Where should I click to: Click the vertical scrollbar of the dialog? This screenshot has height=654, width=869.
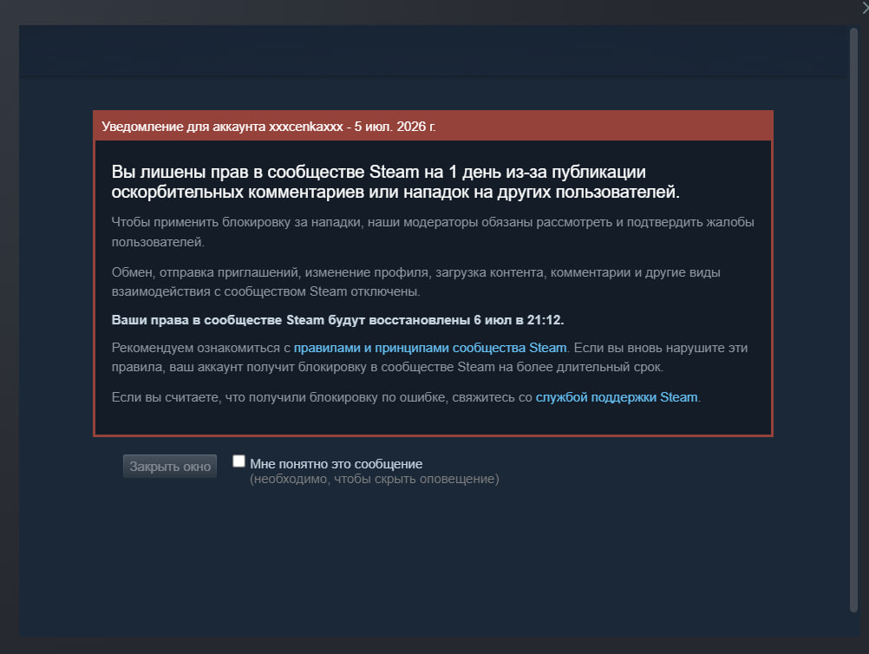pyautogui.click(x=853, y=320)
